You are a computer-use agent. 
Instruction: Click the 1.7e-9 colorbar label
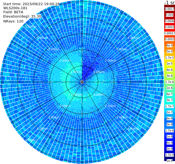pyautogui.click(x=170, y=155)
